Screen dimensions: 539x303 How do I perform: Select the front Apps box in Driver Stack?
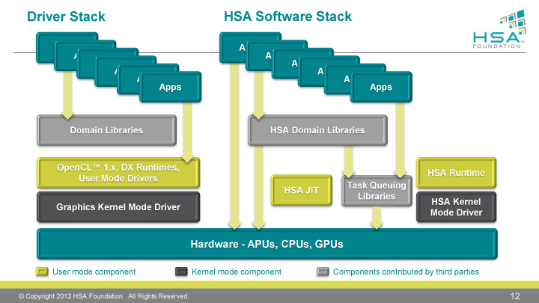click(x=170, y=88)
